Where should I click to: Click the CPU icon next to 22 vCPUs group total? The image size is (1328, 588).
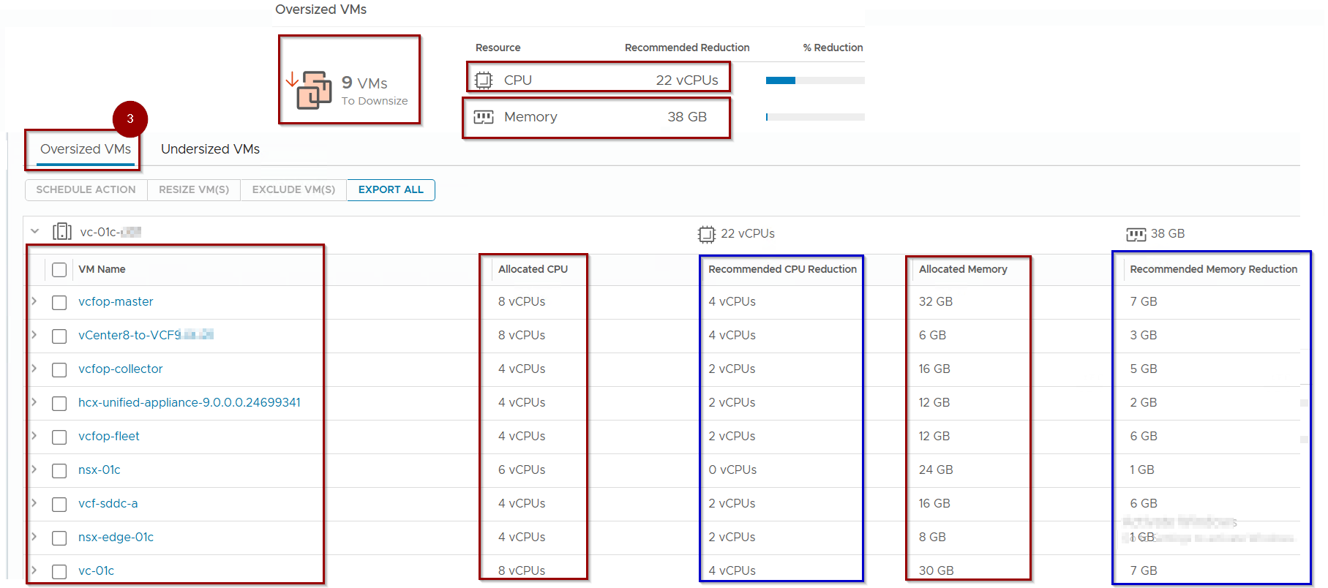click(x=706, y=234)
